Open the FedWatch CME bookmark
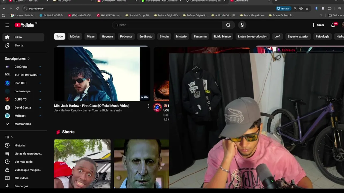 coord(52,15)
